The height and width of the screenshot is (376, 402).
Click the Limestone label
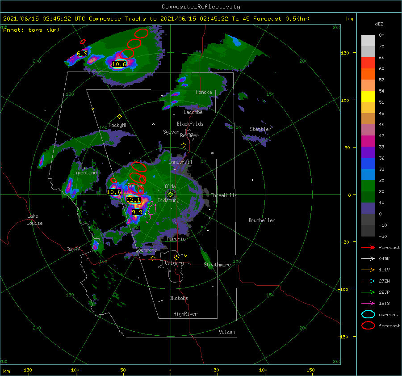(x=84, y=173)
